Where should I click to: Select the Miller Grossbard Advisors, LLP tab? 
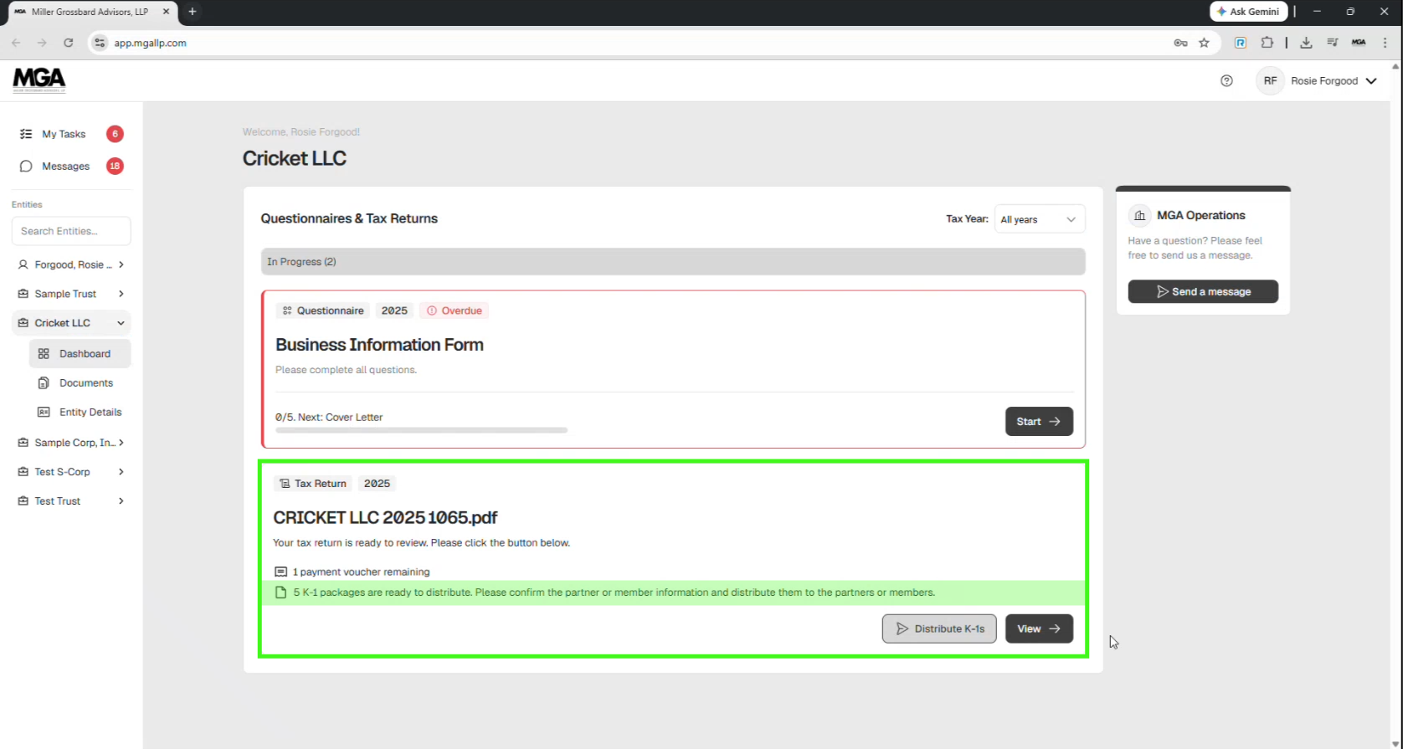click(x=90, y=12)
